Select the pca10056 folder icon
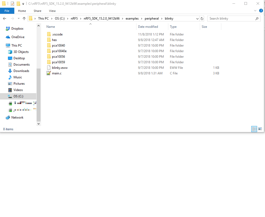The image size is (265, 217). tap(49, 57)
